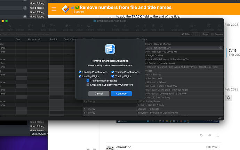Copy the post link via chain icon
The image size is (240, 150).
(210, 135)
